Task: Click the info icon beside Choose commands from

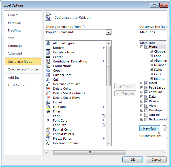Action: click(83, 27)
